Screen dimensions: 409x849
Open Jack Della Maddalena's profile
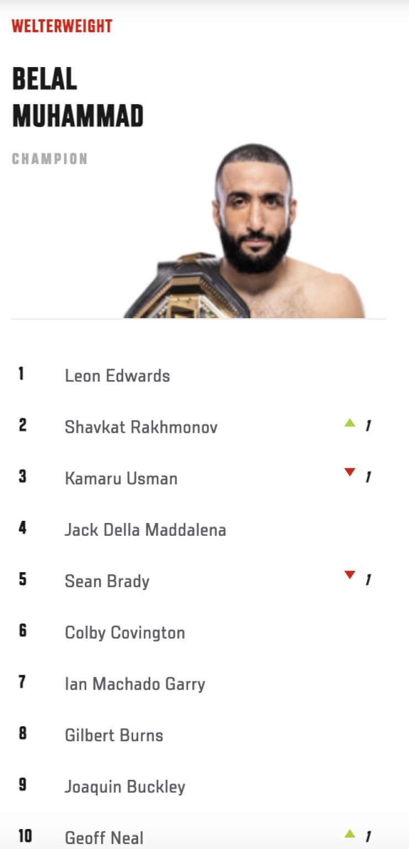tap(145, 530)
